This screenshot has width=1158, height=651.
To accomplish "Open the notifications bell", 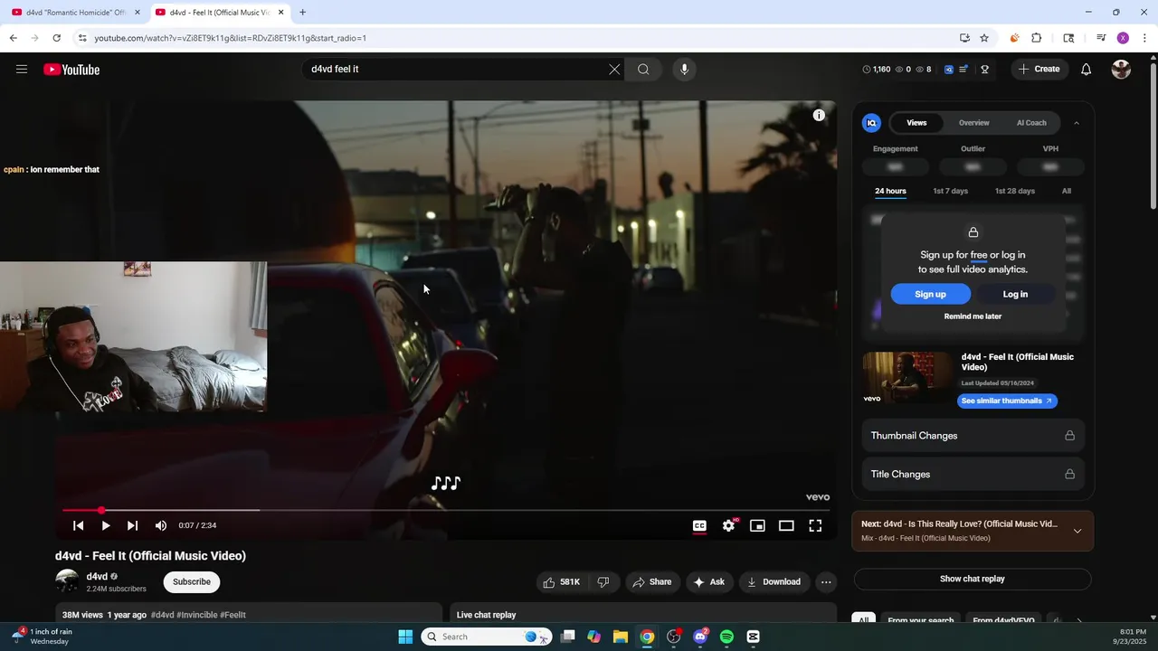I will click(x=1086, y=69).
